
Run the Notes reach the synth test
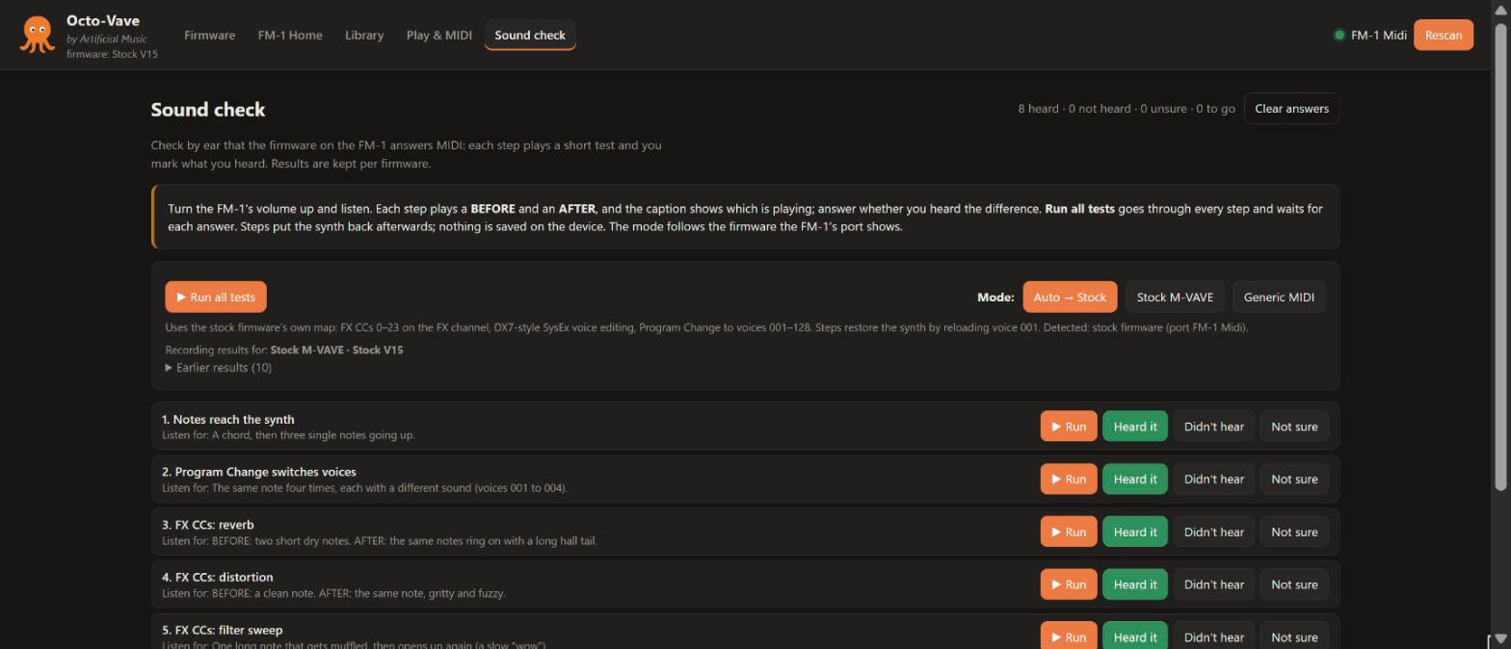1069,427
